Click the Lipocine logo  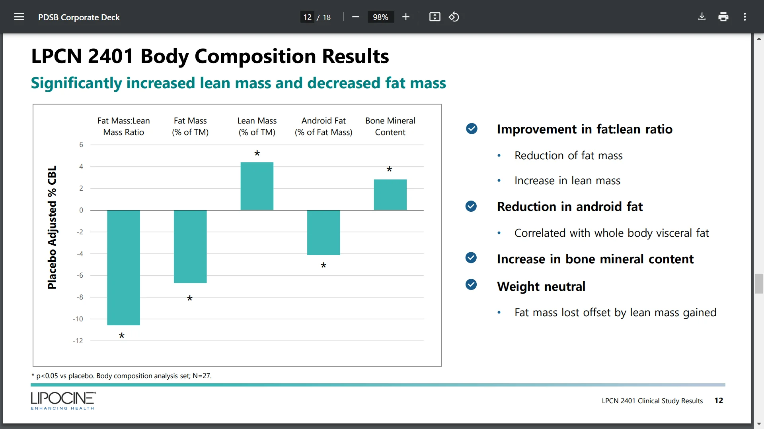[x=63, y=401]
